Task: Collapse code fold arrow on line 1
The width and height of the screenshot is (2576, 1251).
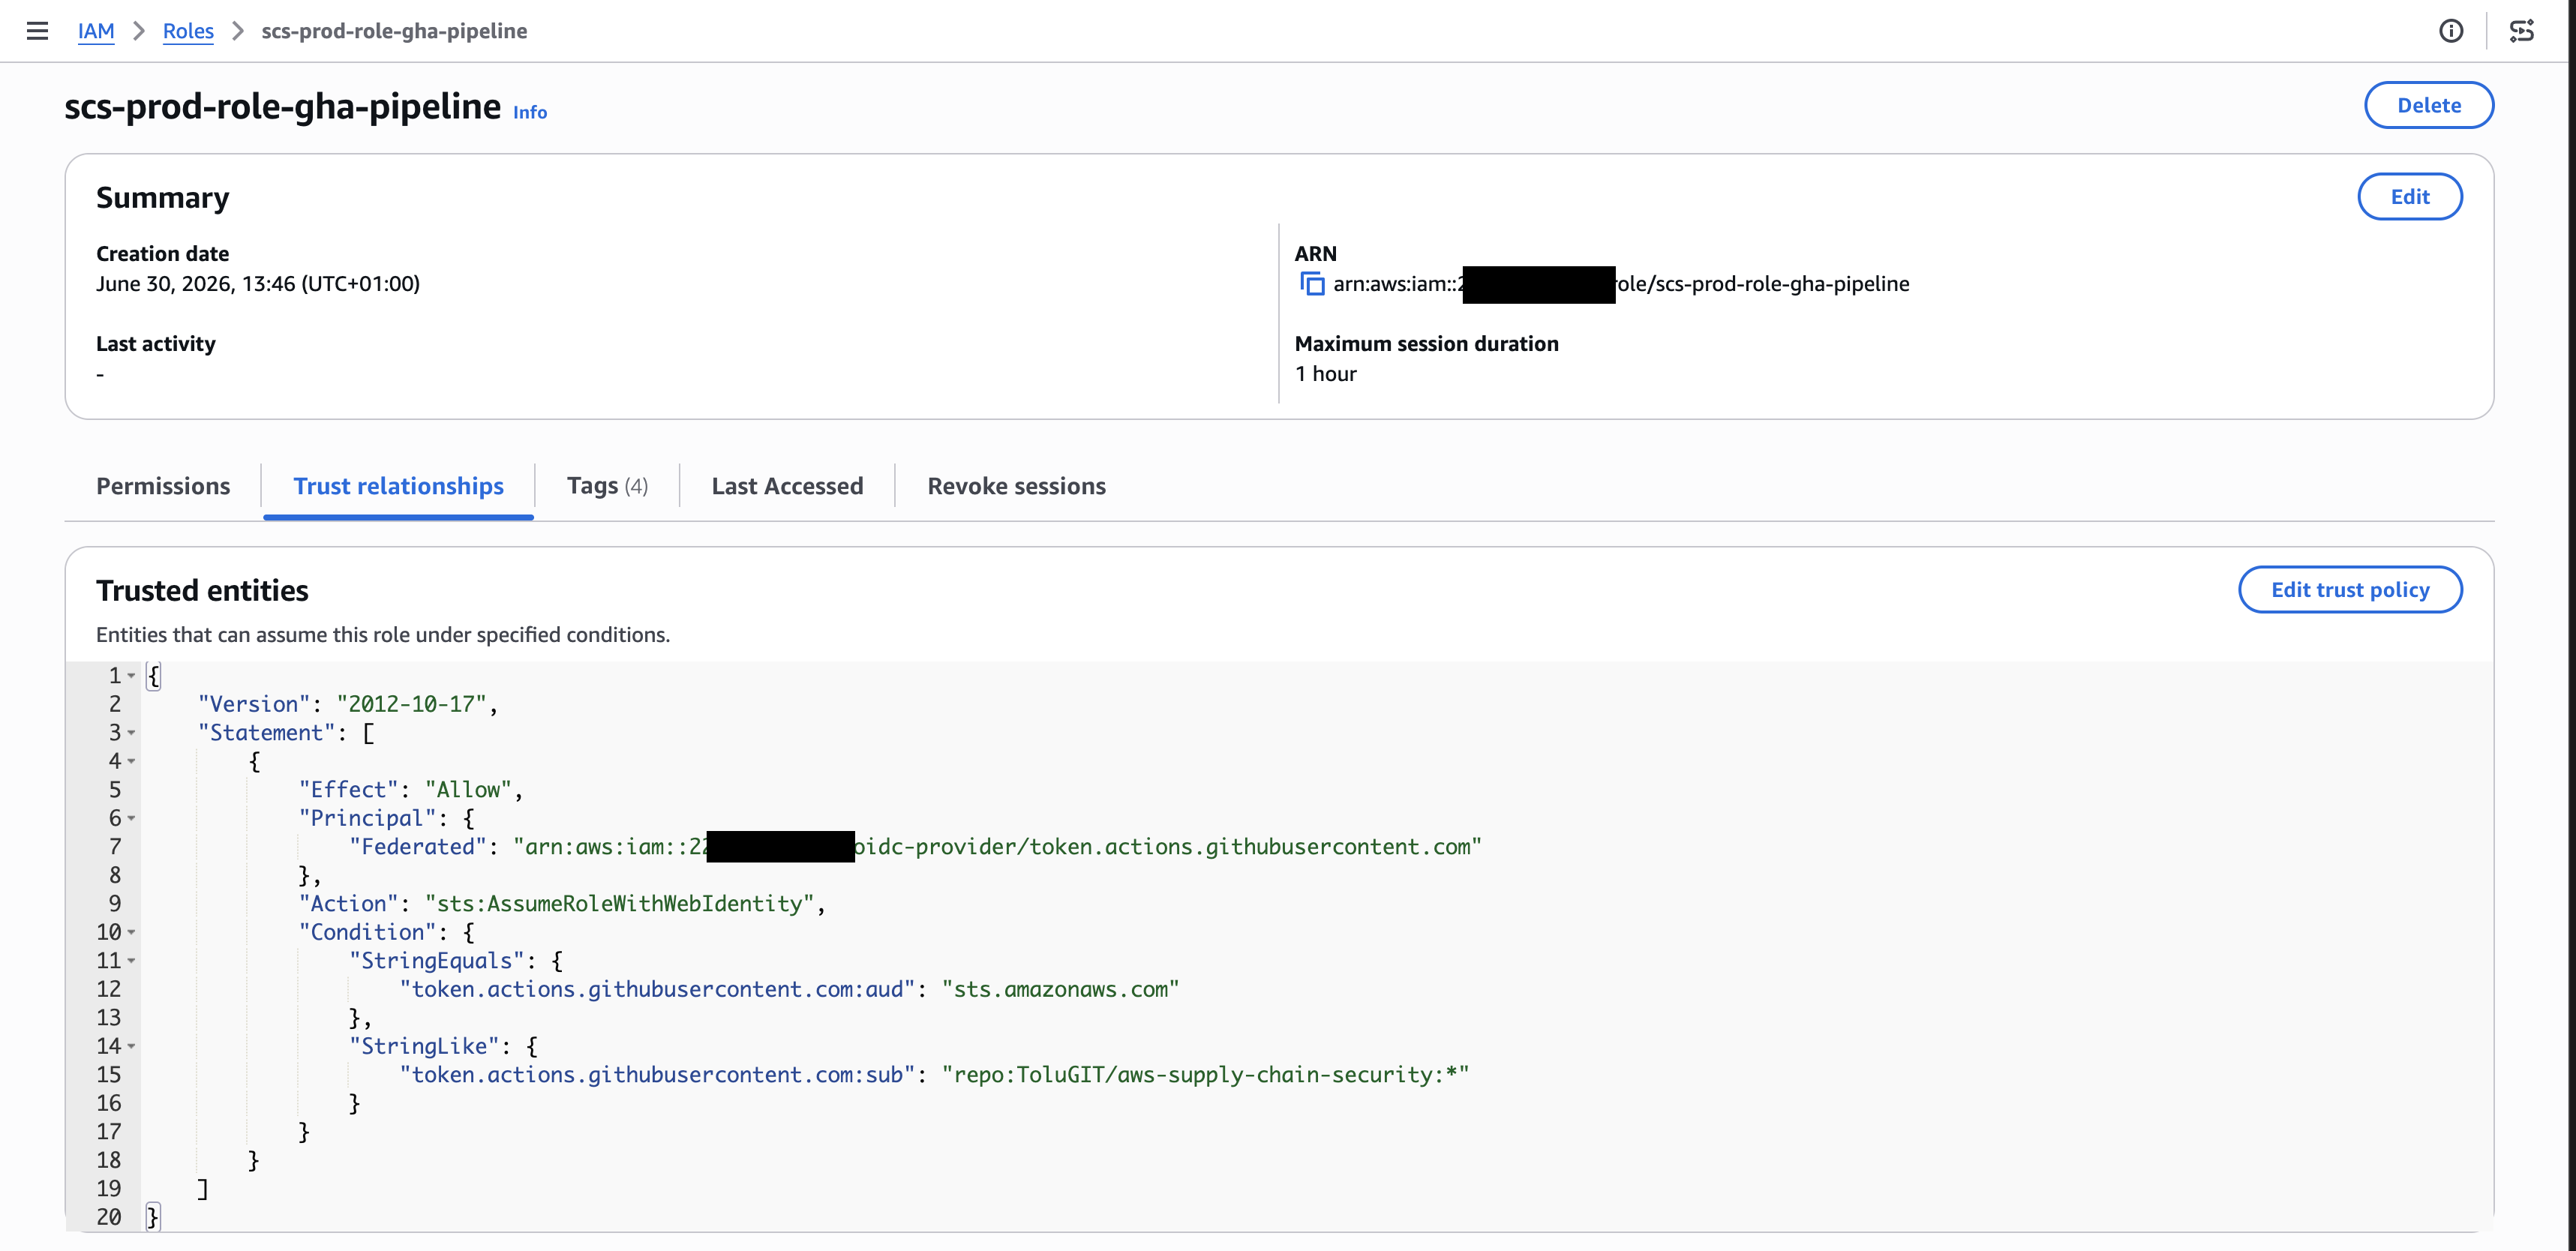Action: pyautogui.click(x=131, y=676)
